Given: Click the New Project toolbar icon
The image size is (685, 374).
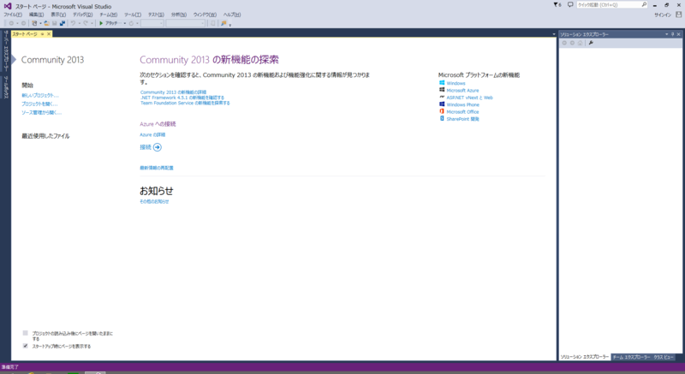Looking at the screenshot, I should click(34, 23).
